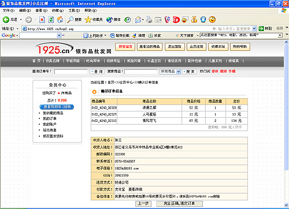
Task: Open the 上网助手 dropdown arrow
Action: pos(105,36)
